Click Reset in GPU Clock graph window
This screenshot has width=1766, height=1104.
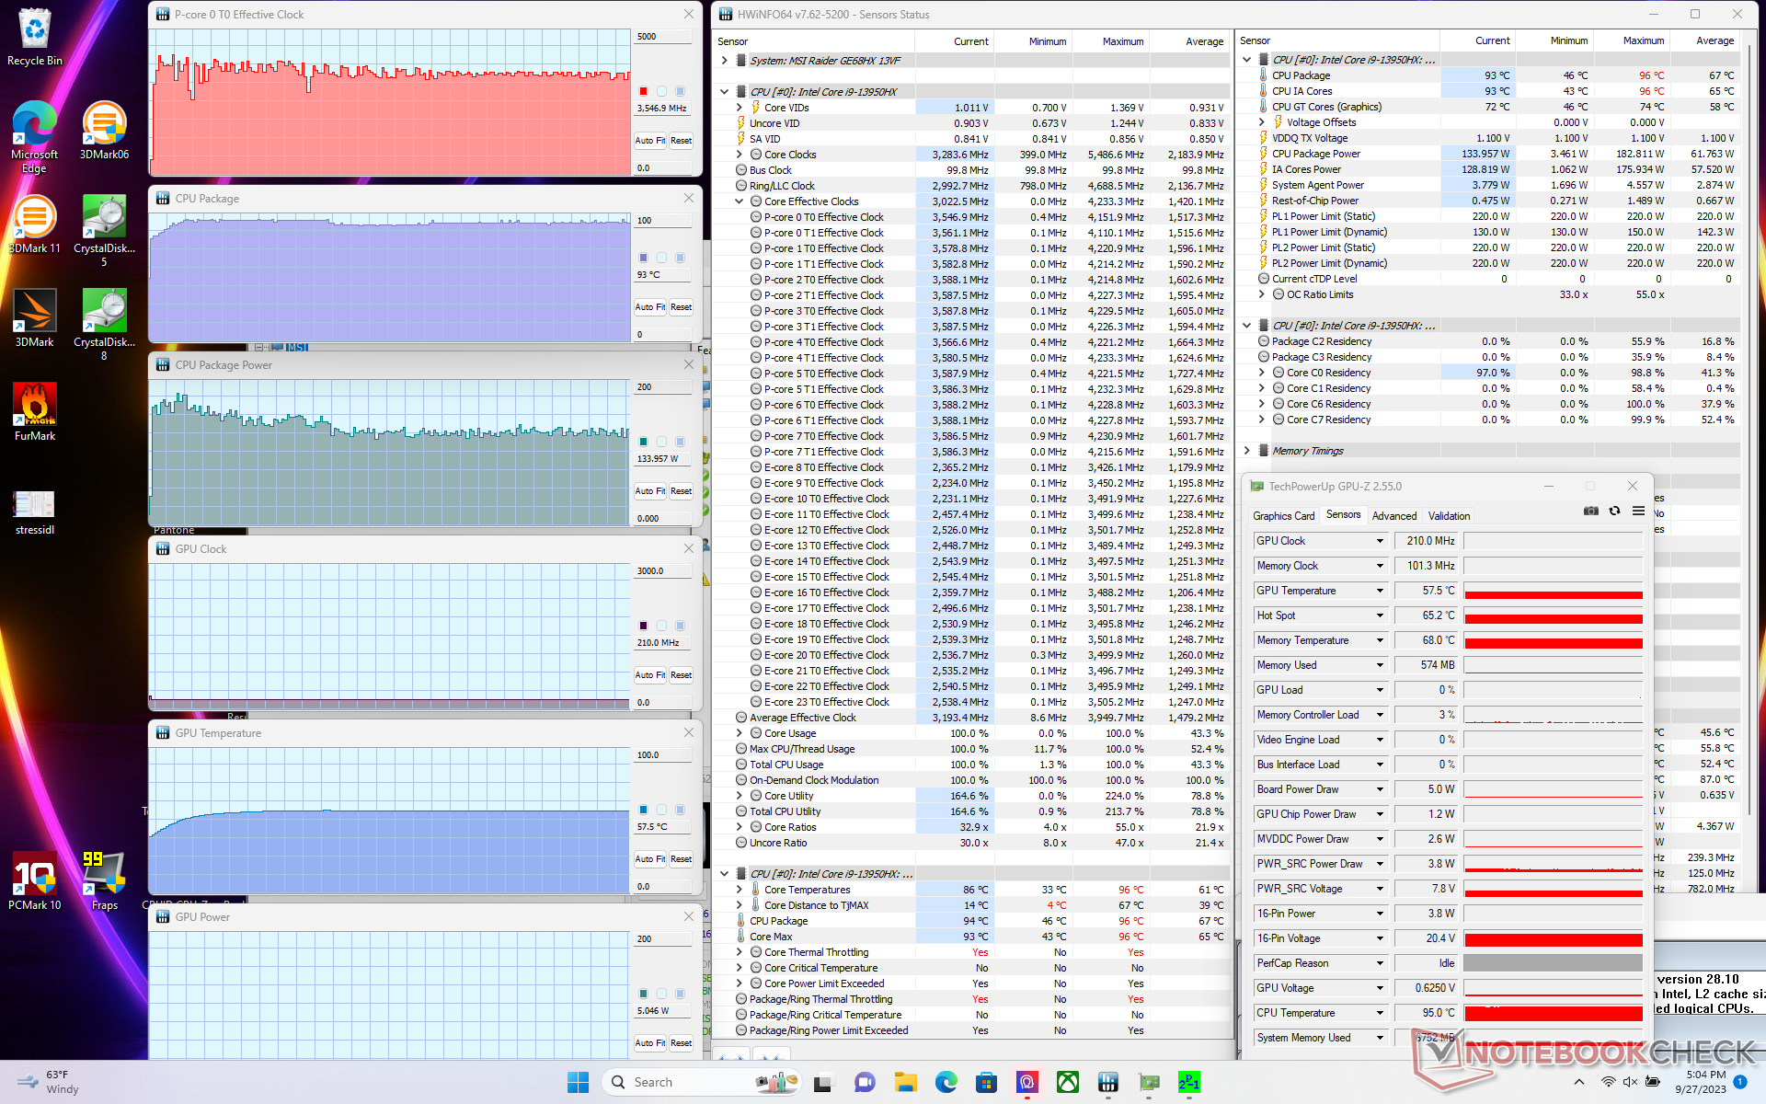(x=681, y=675)
